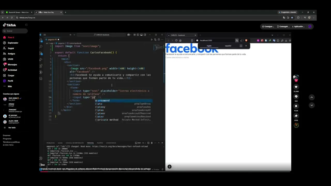Open the Chrome media control icon
The height and width of the screenshot is (186, 331).
click(305, 18)
